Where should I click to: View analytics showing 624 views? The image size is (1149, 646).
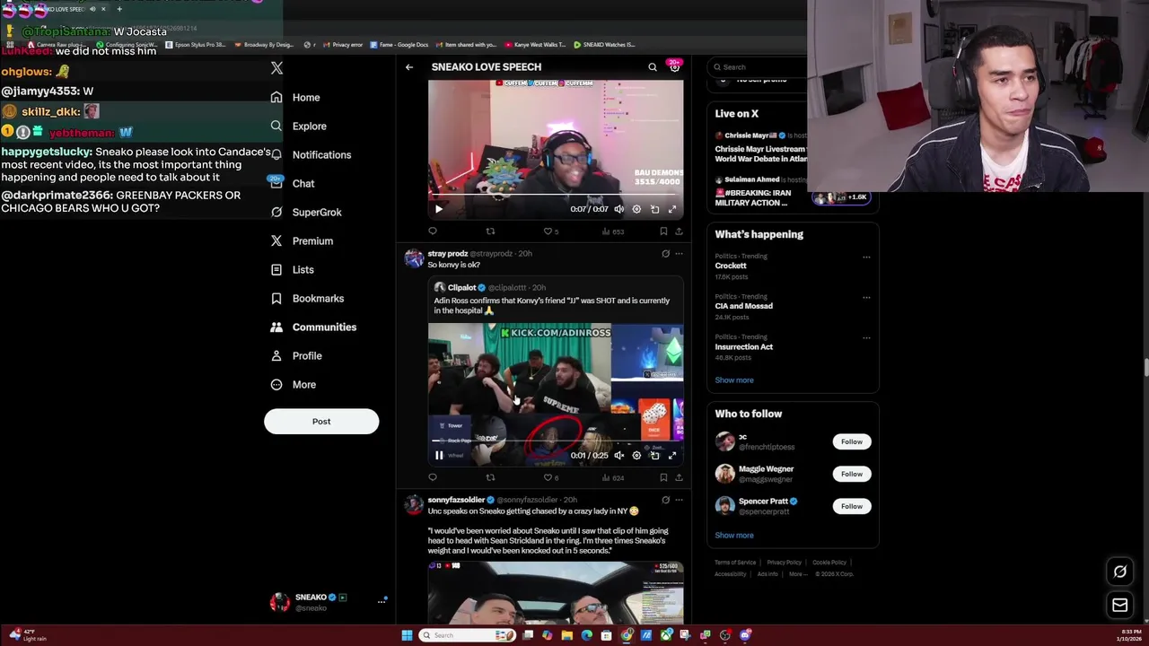click(x=613, y=477)
